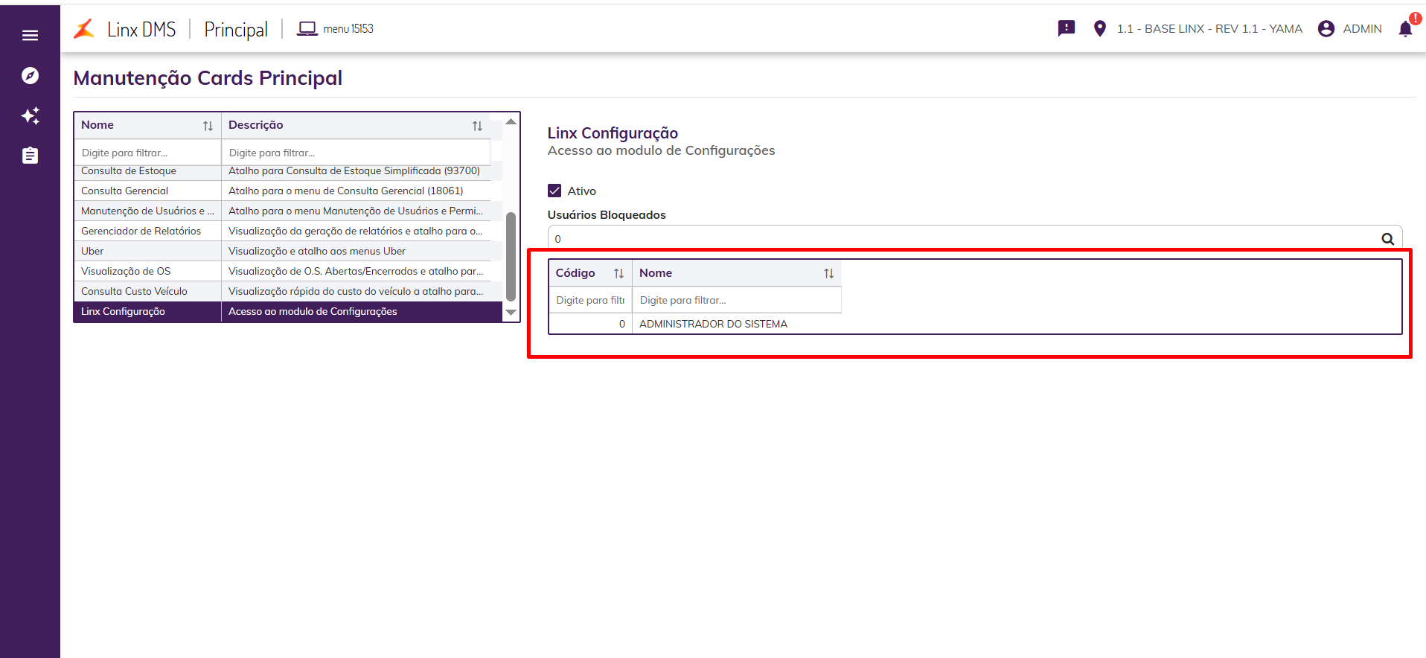The width and height of the screenshot is (1426, 658).
Task: Click the Nome filter field in blocked users
Action: [737, 300]
